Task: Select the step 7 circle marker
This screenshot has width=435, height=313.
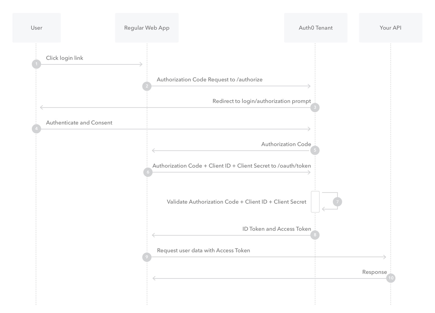Action: click(337, 202)
